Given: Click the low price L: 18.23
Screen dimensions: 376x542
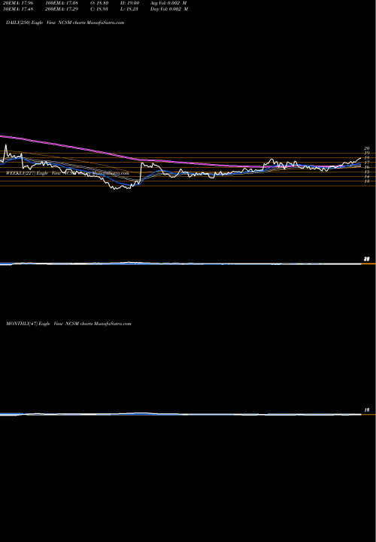Looking at the screenshot, I should point(132,9).
